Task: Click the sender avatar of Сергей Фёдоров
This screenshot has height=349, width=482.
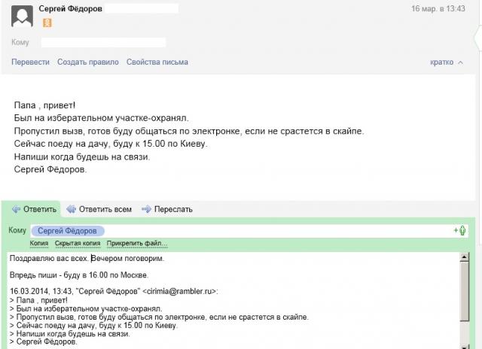Action: tap(23, 17)
